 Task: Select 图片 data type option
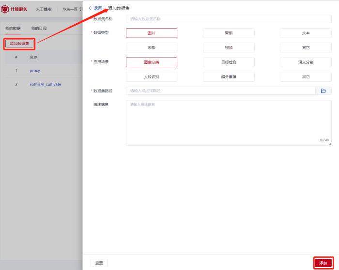tap(152, 33)
